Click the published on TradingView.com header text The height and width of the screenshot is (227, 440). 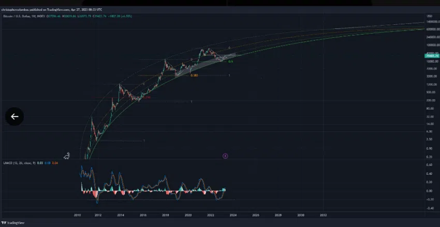[52, 10]
